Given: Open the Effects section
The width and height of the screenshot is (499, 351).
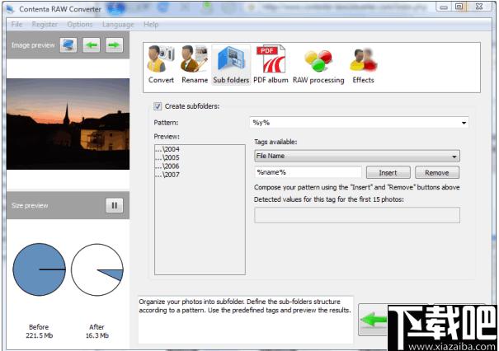Looking at the screenshot, I should 363,65.
